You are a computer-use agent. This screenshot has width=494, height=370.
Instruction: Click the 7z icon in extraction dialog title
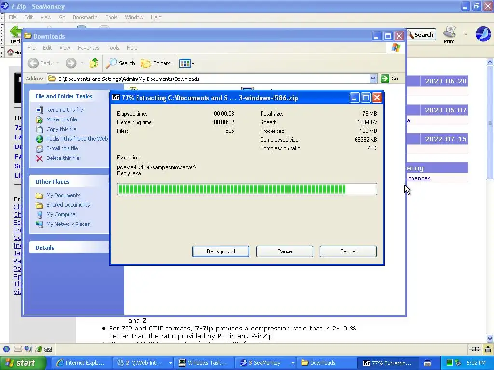pyautogui.click(x=116, y=98)
